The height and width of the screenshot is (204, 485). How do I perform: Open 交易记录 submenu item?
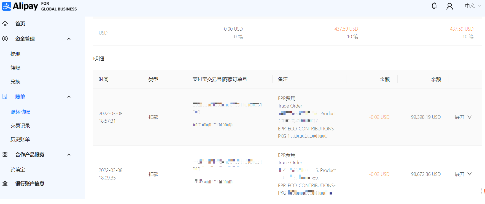pos(20,126)
